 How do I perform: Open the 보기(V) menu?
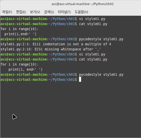35,12
